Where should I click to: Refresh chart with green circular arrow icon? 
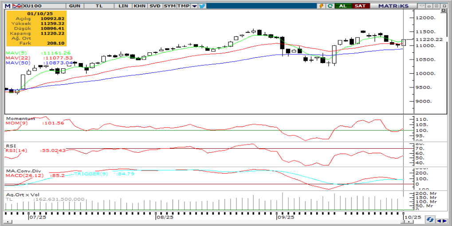click(x=330, y=6)
